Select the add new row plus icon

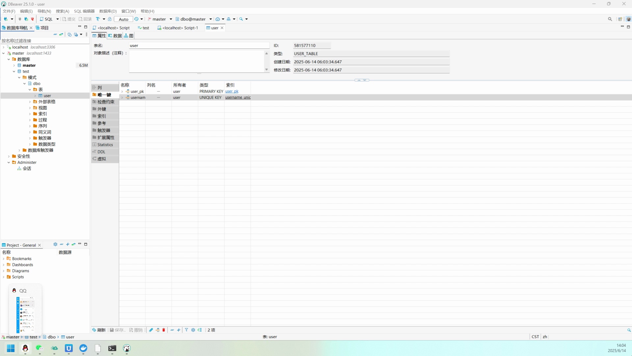178,330
